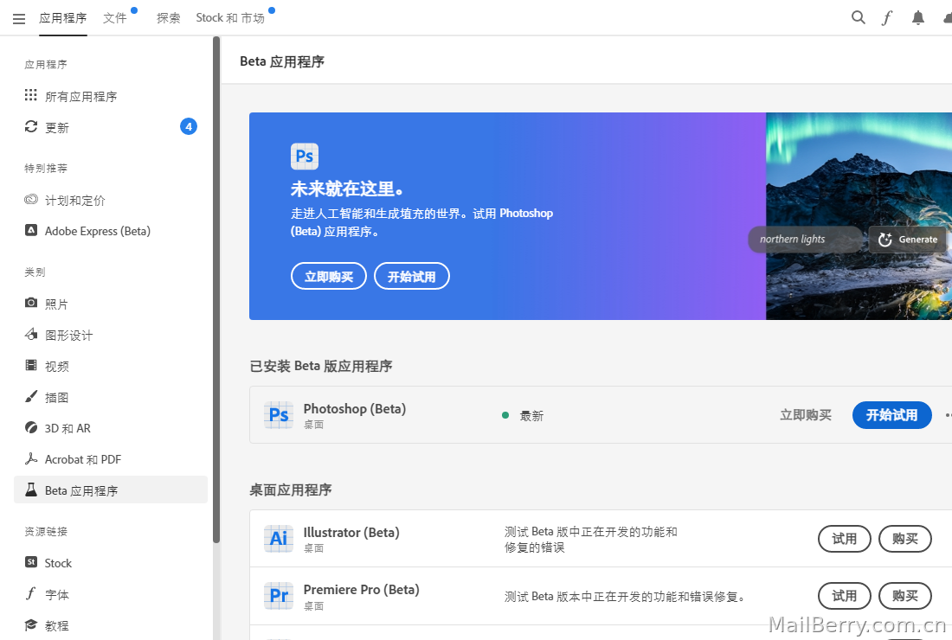
Task: Open the notifications bell
Action: pyautogui.click(x=918, y=18)
